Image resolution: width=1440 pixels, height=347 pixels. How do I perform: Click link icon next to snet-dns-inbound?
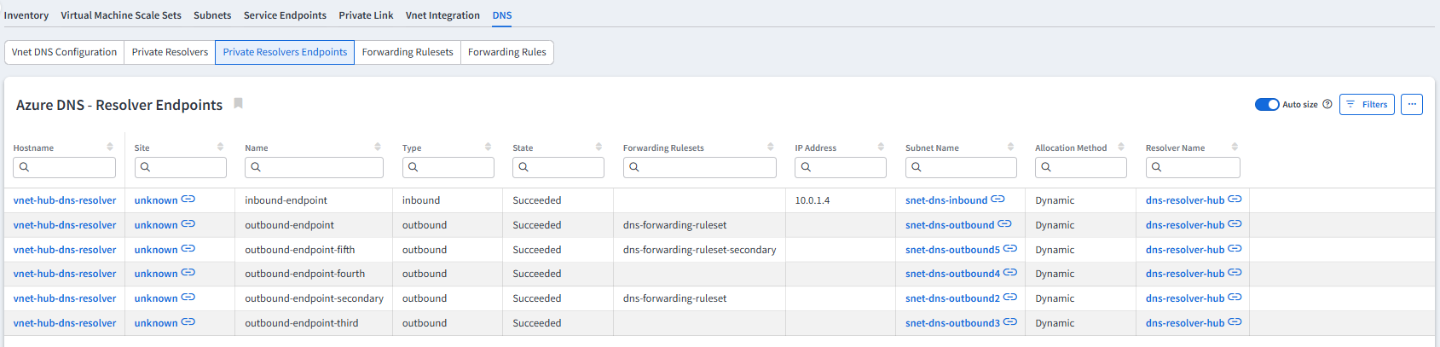pos(998,200)
